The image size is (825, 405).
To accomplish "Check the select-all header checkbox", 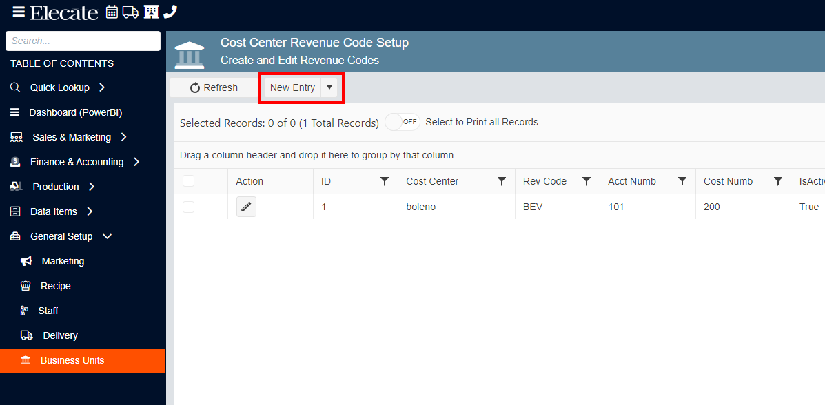I will [x=188, y=181].
